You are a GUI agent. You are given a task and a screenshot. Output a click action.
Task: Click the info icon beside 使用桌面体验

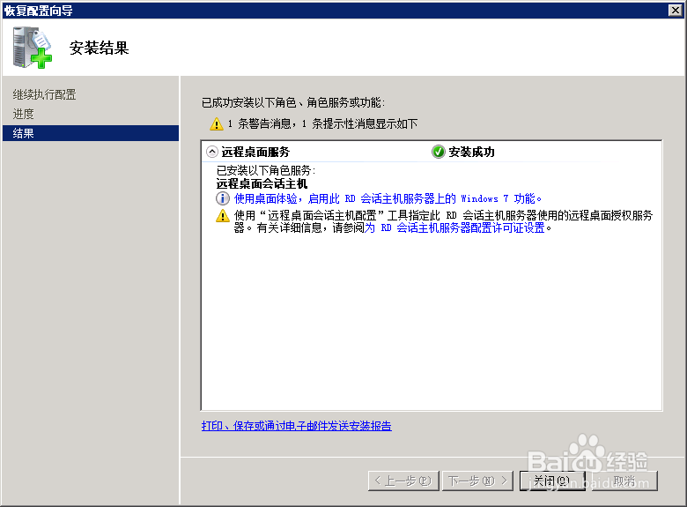223,198
